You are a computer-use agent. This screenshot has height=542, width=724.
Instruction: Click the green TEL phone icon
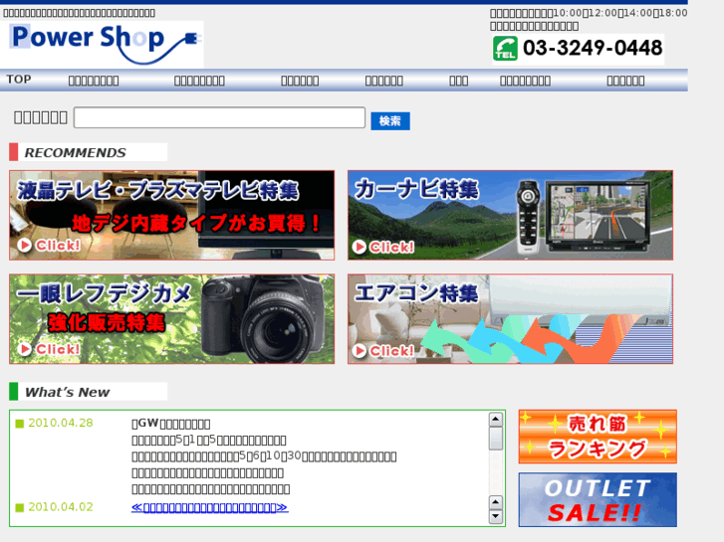505,49
